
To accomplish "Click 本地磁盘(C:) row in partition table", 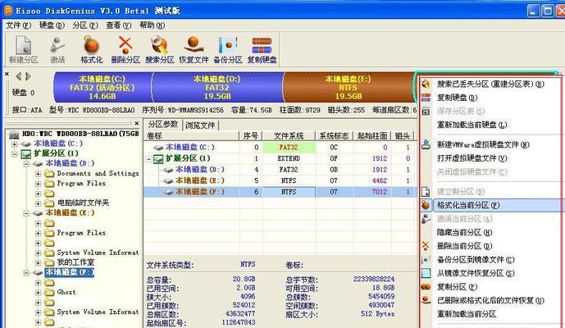I will (x=280, y=147).
